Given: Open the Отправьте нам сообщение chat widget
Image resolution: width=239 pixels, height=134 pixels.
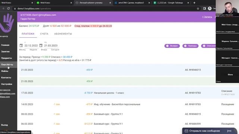Looking at the screenshot, I should pos(210,131).
